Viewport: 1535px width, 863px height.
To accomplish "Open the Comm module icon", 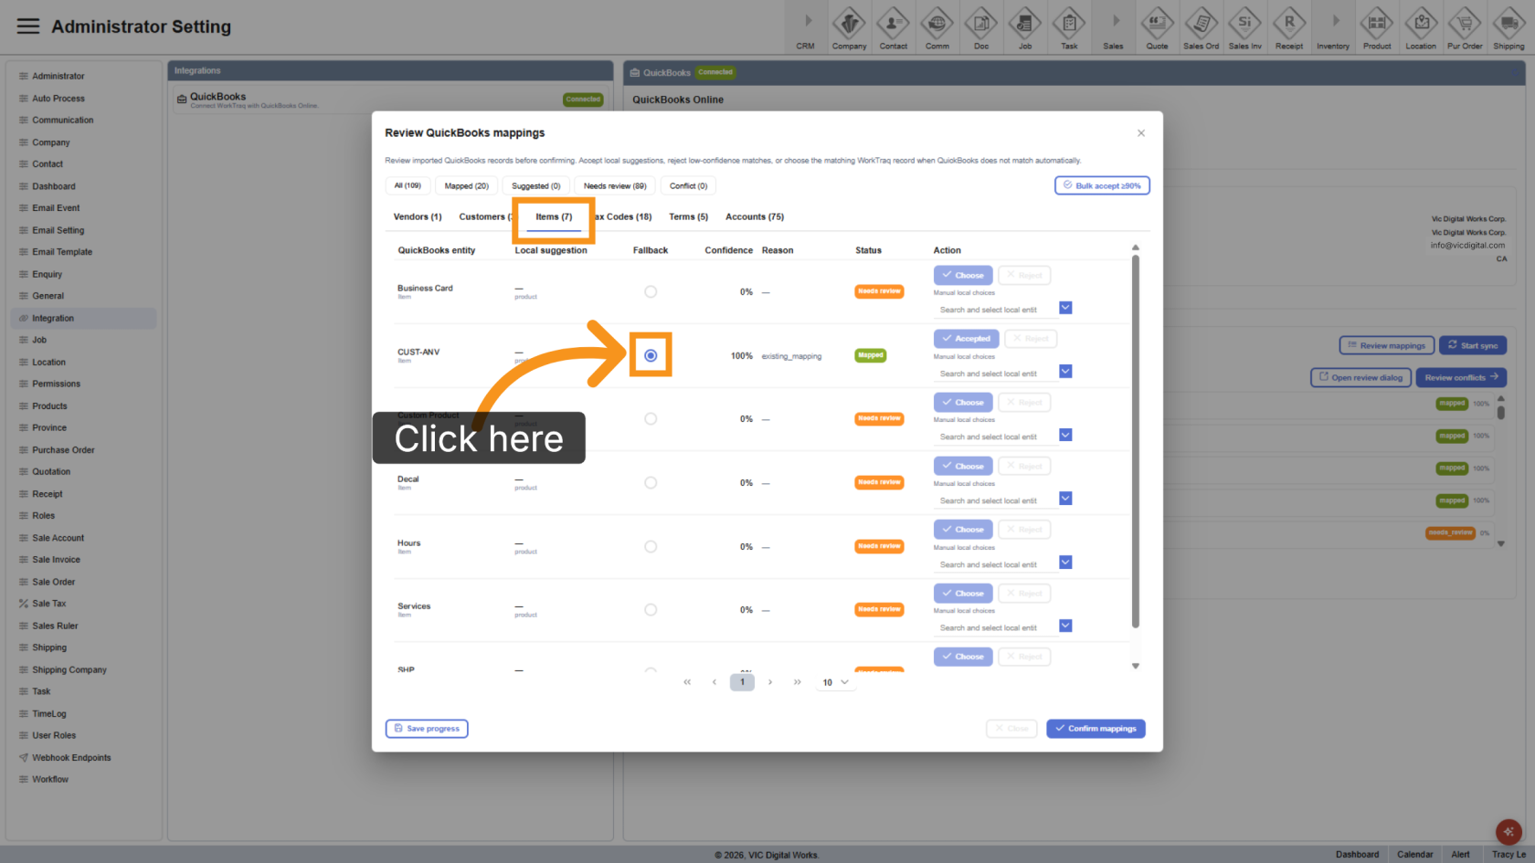I will (937, 26).
